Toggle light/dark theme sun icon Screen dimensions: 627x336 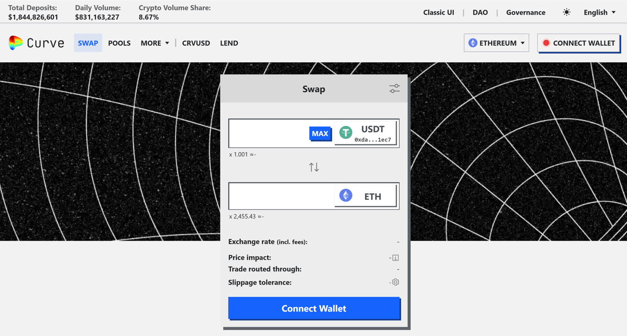(567, 12)
